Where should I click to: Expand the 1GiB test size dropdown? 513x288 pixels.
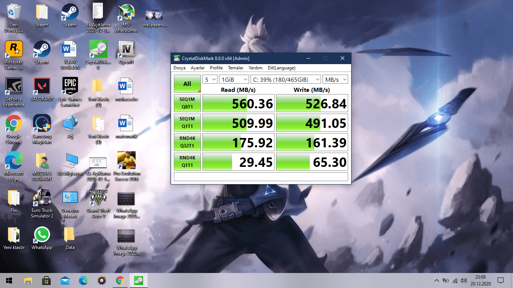pos(234,79)
